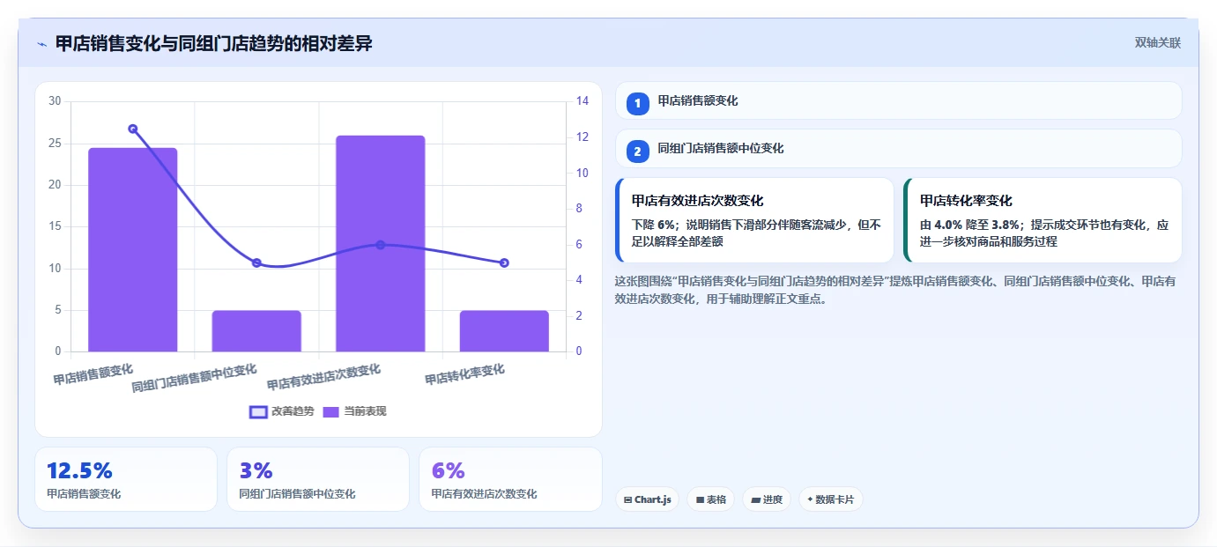Click the 同组门店销售额中位变化 label under 3%
Image resolution: width=1217 pixels, height=547 pixels.
click(x=297, y=494)
